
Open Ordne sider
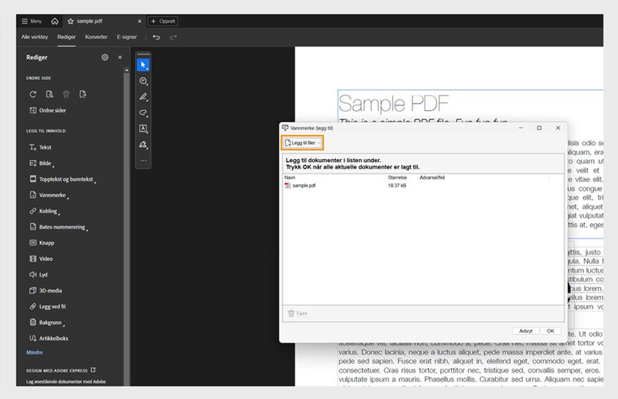pos(48,111)
